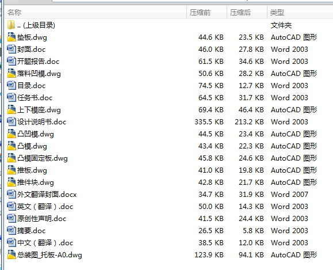The image size is (333, 270).
Task: Click the 26.5 KB original size value
Action: (211, 231)
